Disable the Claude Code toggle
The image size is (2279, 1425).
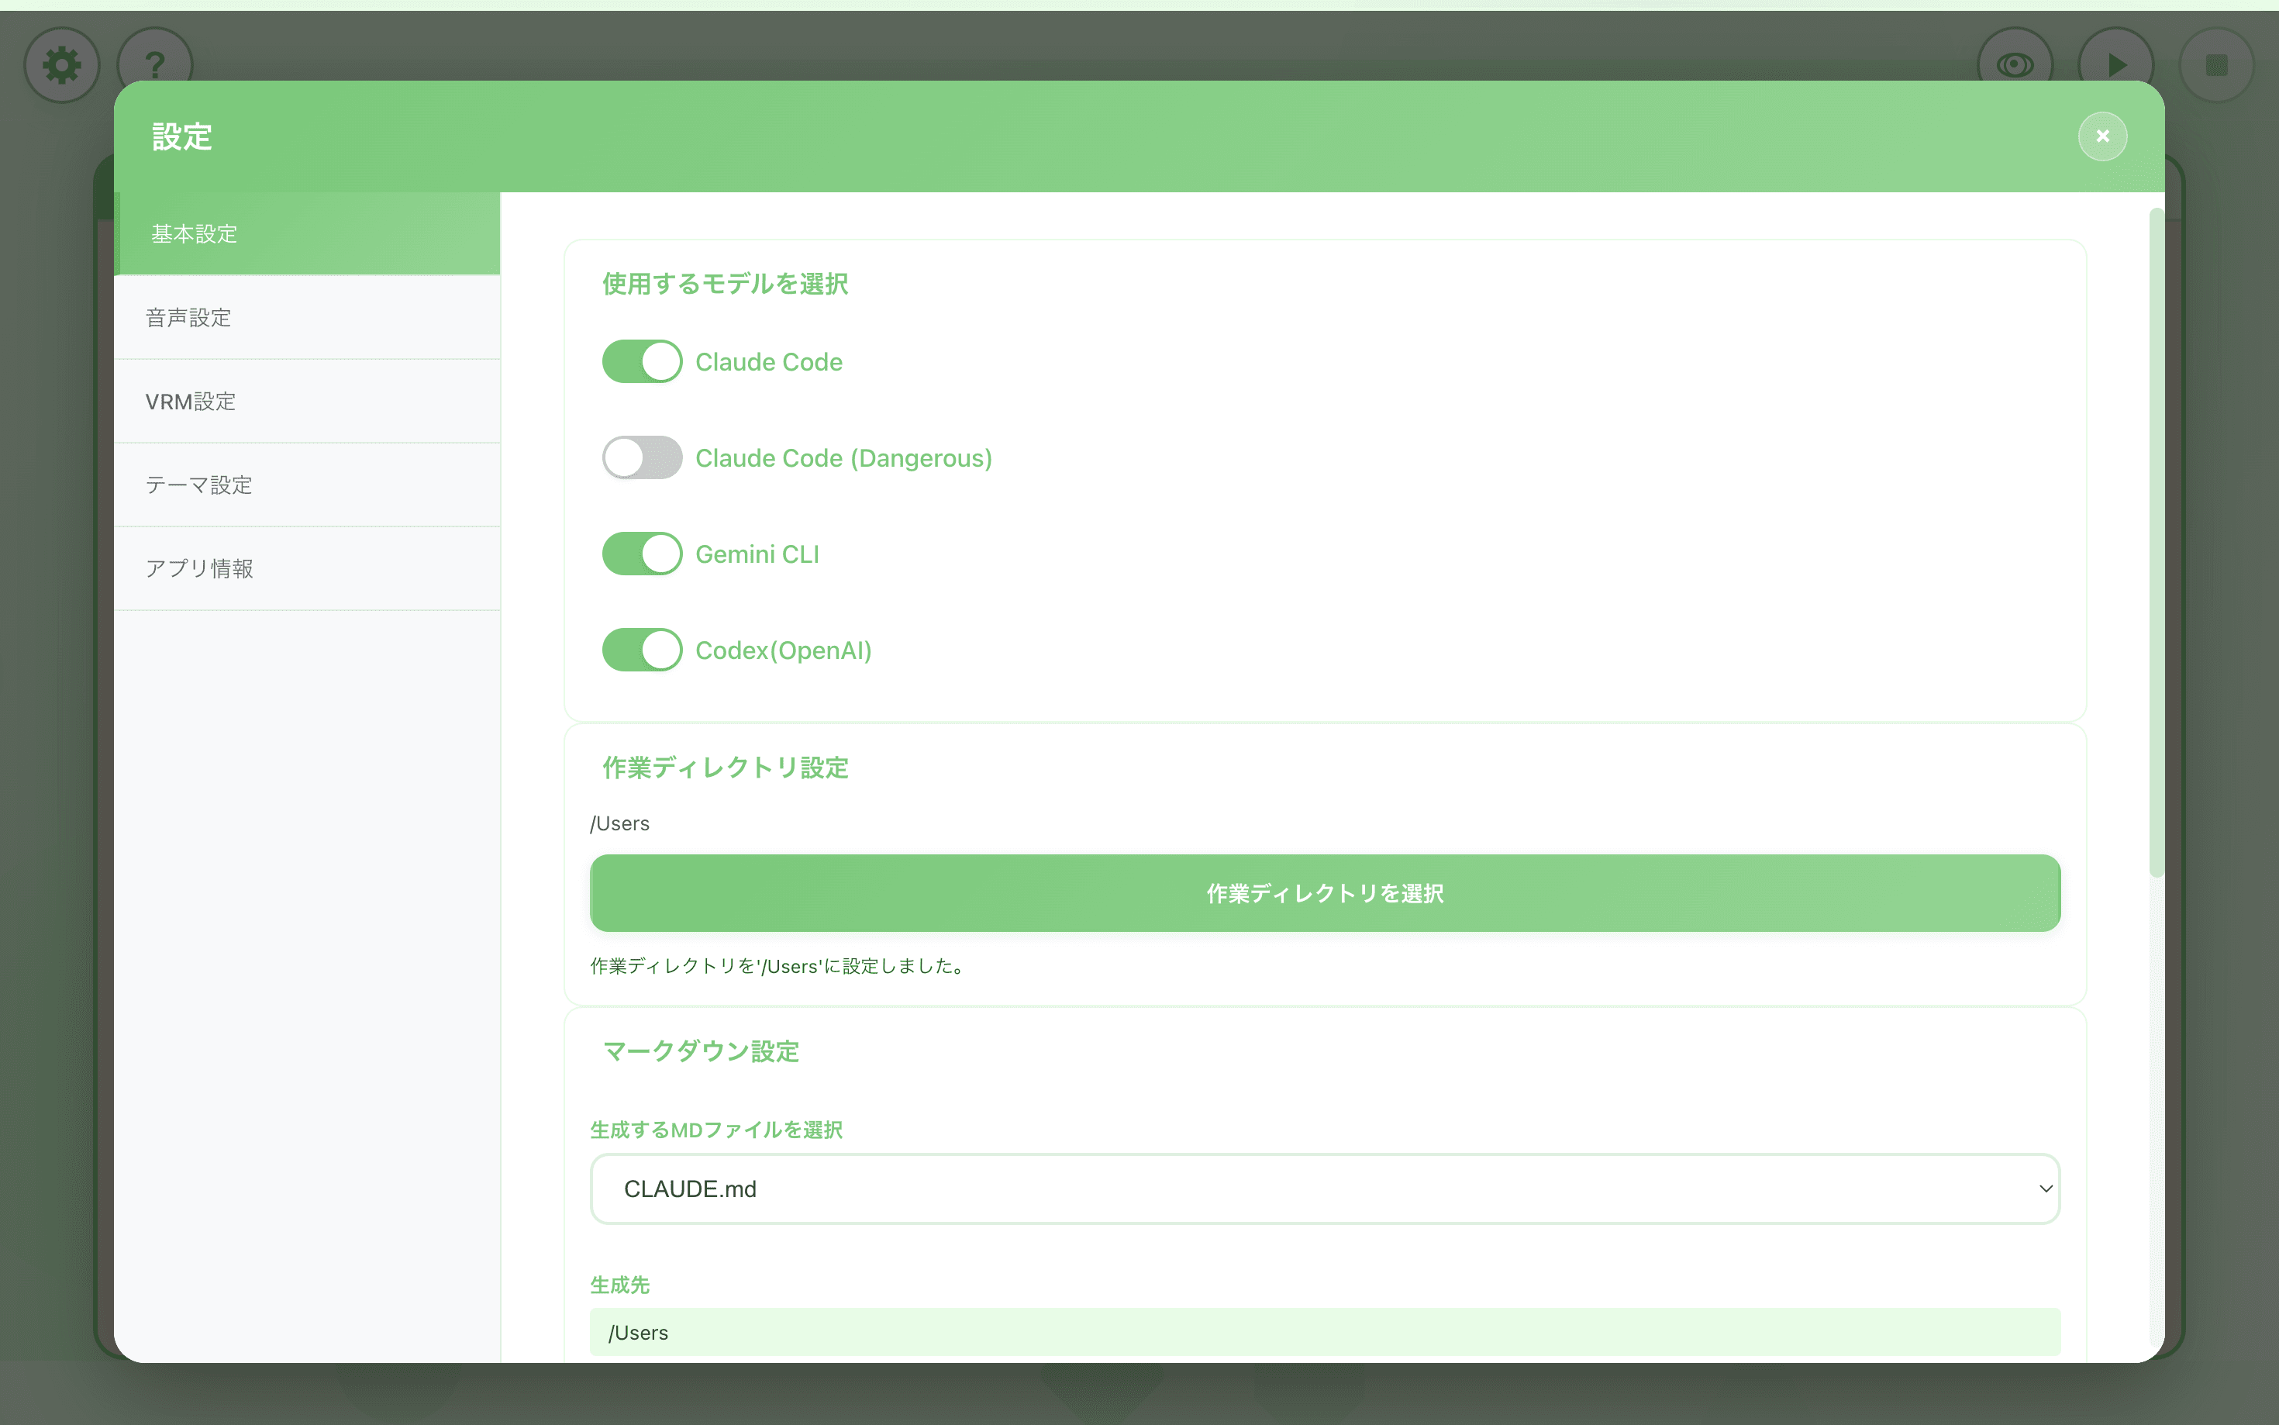(642, 362)
